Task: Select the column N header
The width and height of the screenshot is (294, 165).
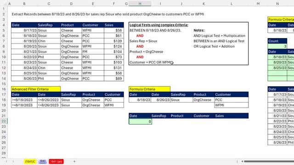Action: (x=277, y=4)
